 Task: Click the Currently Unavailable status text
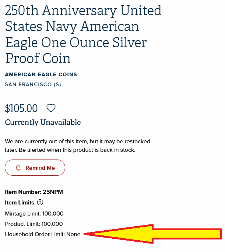click(43, 122)
